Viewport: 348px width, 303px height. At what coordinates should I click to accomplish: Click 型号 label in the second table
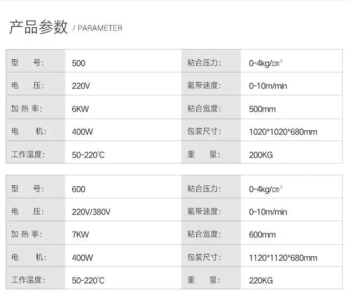27,189
